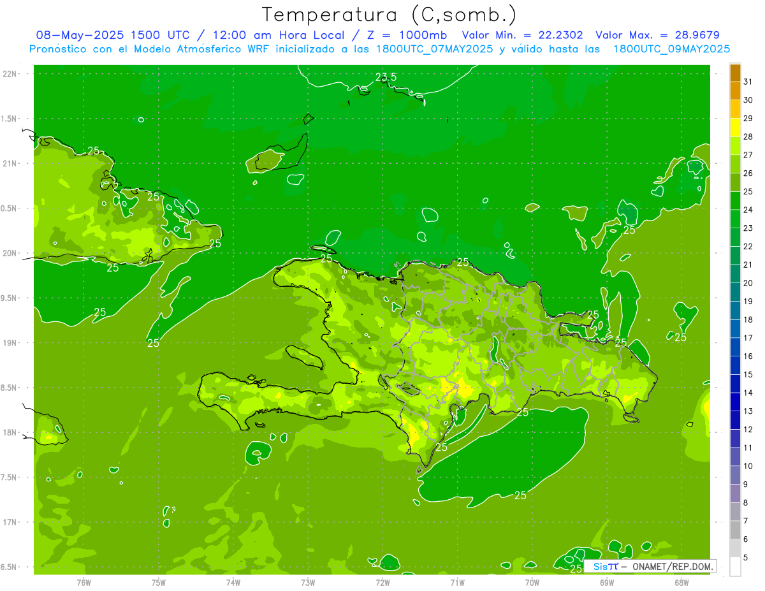Click the '76W' longitude label
Image resolution: width=765 pixels, height=591 pixels.
click(84, 583)
